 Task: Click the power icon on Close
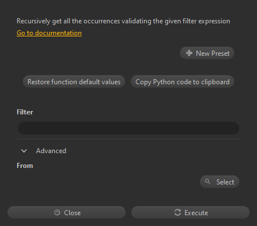tap(57, 212)
